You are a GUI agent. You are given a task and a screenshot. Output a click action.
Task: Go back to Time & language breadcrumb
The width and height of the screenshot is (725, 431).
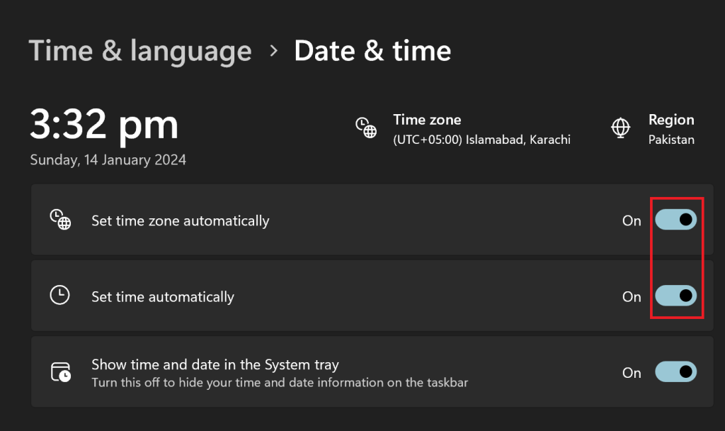[140, 51]
